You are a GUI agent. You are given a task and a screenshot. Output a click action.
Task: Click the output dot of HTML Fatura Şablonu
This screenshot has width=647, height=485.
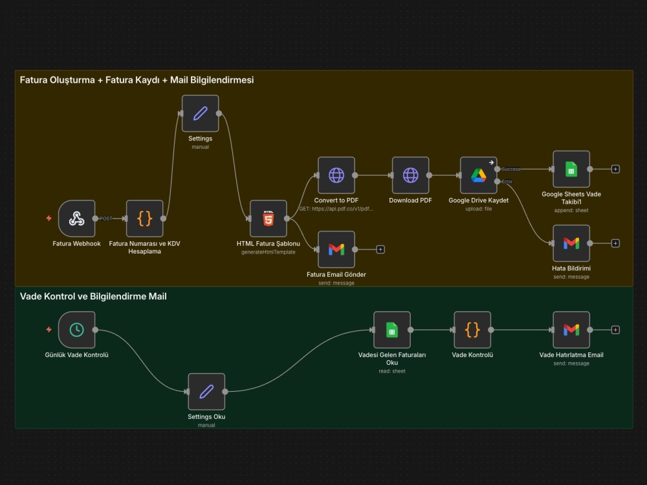point(287,219)
